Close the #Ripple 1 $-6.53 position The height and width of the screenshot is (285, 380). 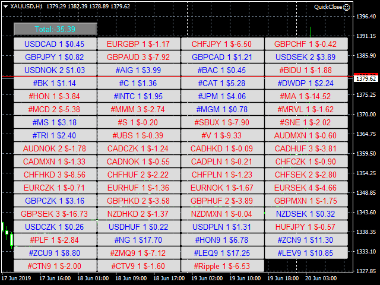223,267
